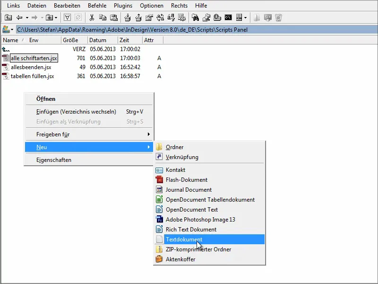
Task: Open the back history dropdown arrow
Action: coord(27,18)
